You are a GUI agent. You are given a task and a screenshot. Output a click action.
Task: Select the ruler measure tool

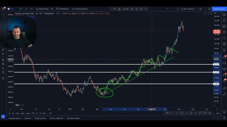[x=3, y=50]
